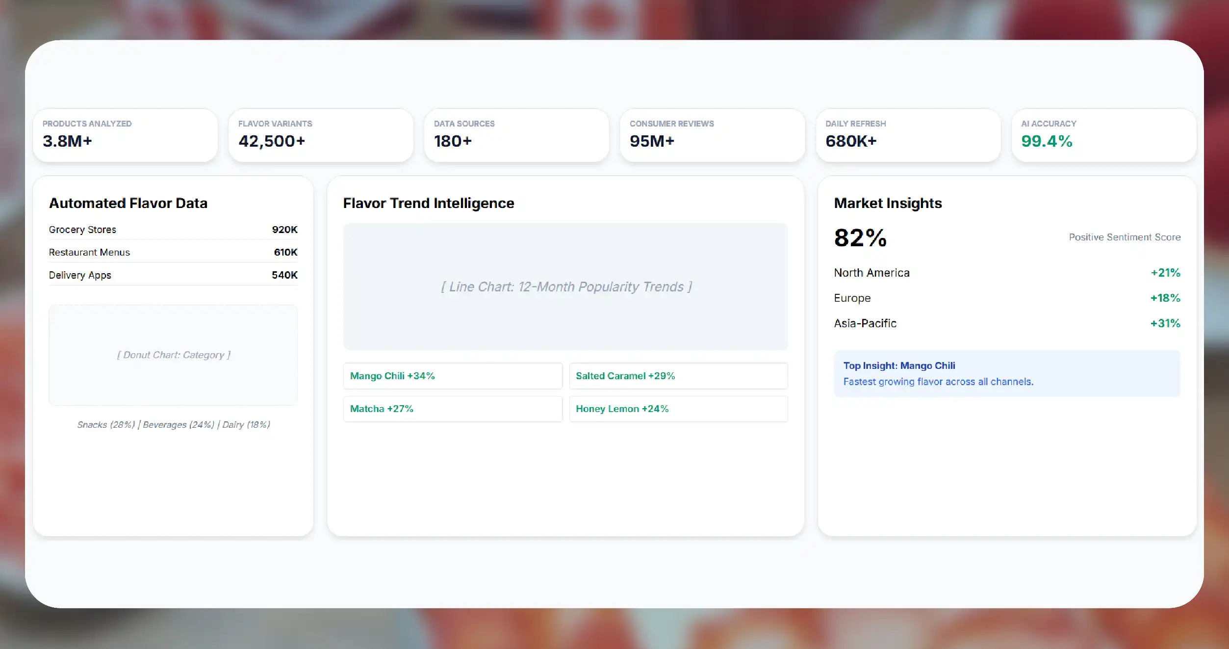Select the large 82% sentiment figure
The height and width of the screenshot is (649, 1229).
tap(860, 238)
